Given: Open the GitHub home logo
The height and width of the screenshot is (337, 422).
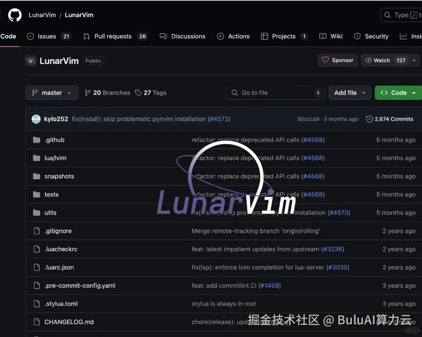Looking at the screenshot, I should pyautogui.click(x=15, y=15).
